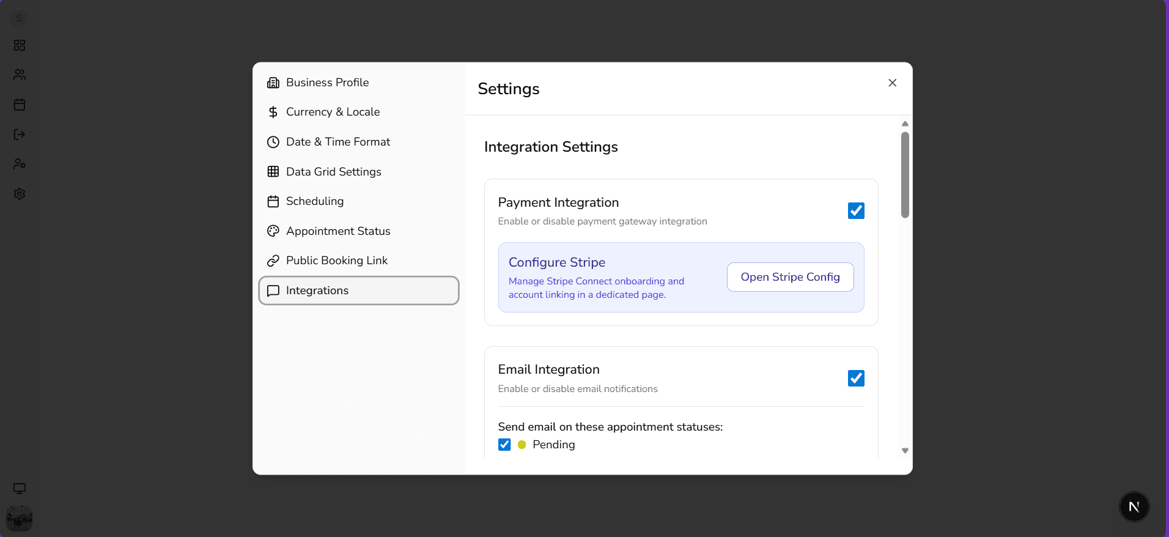Click 'Enable or disable email notifications' text

(578, 389)
